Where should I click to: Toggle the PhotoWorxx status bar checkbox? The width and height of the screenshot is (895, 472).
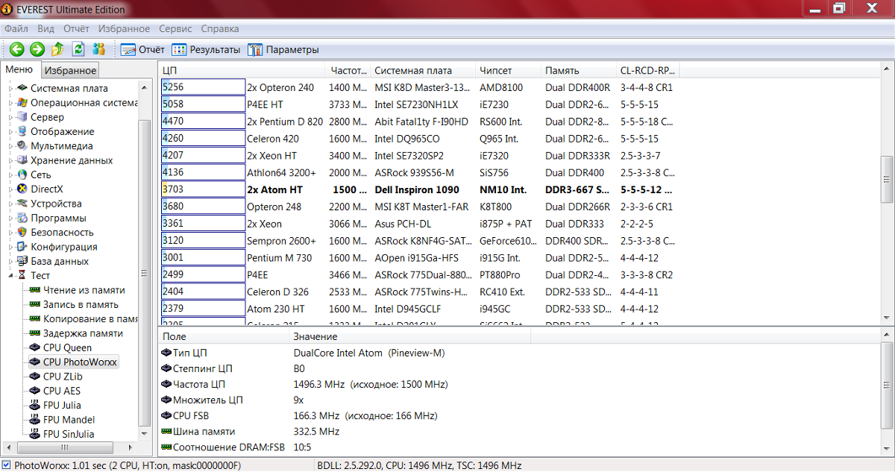[x=7, y=465]
